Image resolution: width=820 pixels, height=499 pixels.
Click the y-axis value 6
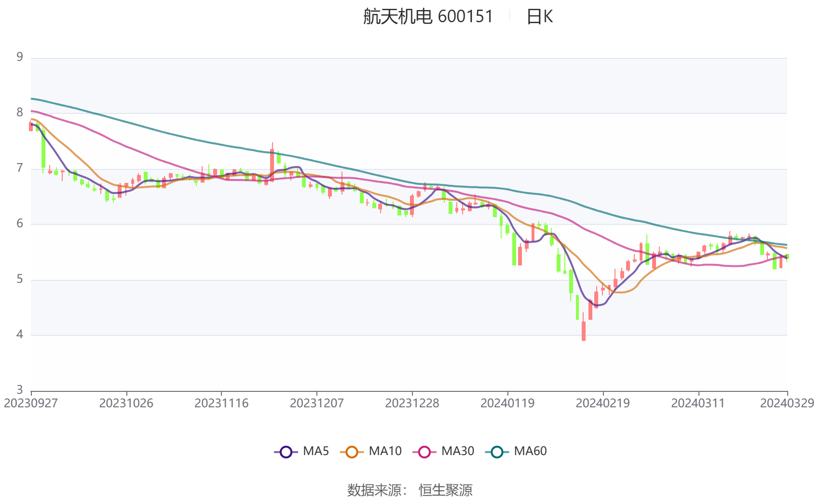(x=20, y=224)
